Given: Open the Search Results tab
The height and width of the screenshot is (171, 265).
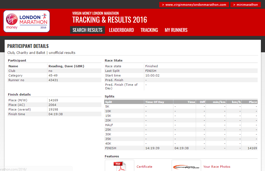Looking at the screenshot, I should click(88, 30).
